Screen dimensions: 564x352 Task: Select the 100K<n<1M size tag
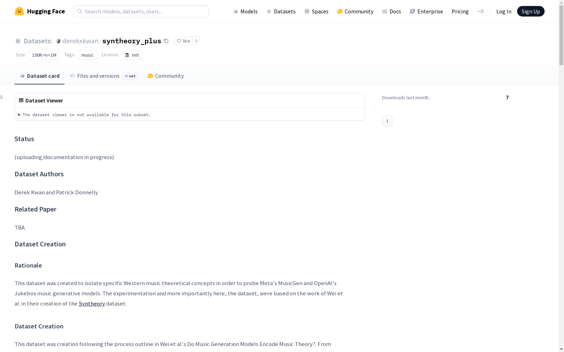point(44,55)
